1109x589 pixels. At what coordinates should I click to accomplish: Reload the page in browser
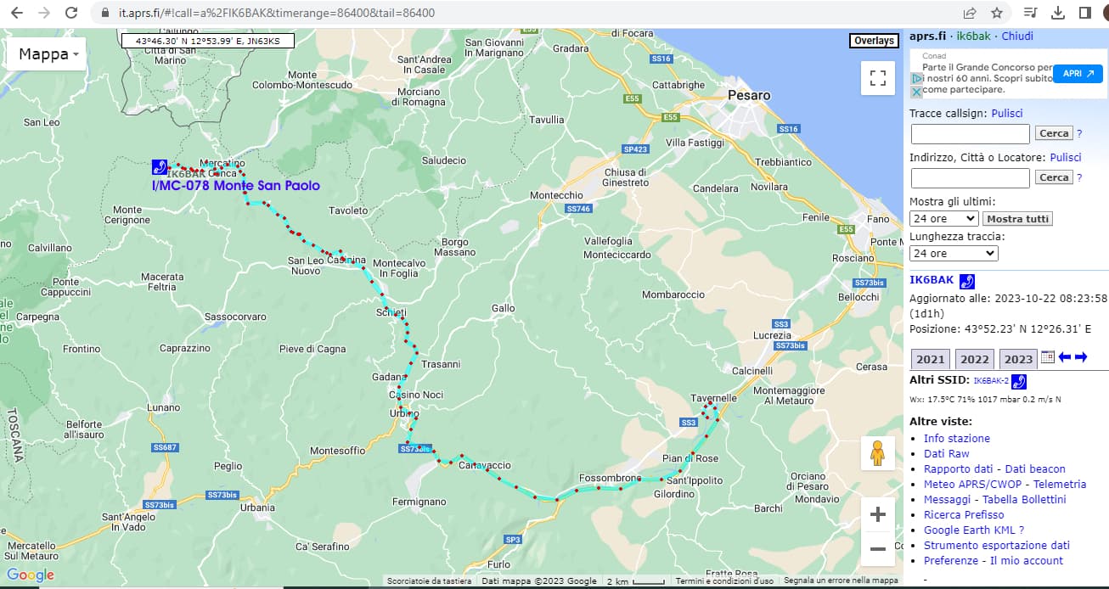pos(72,13)
